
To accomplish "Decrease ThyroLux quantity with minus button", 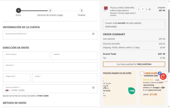I will 139,9.
